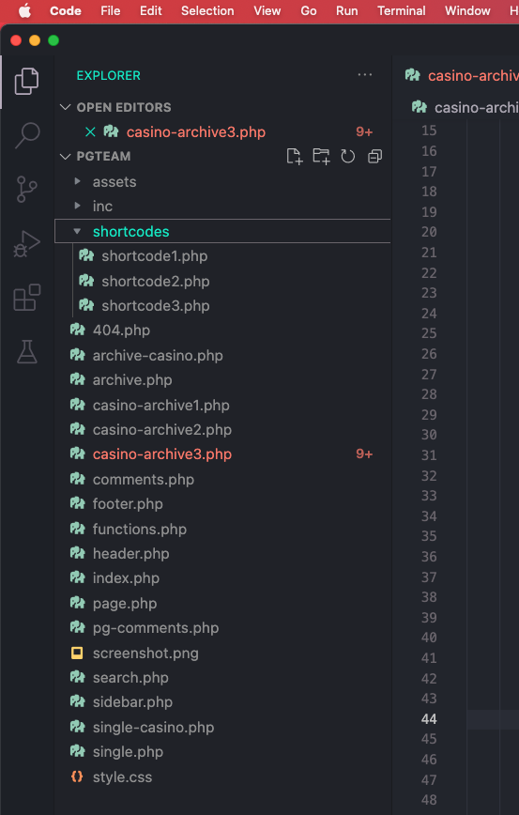Viewport: 519px width, 815px height.
Task: Open the Extensions view
Action: pyautogui.click(x=27, y=298)
